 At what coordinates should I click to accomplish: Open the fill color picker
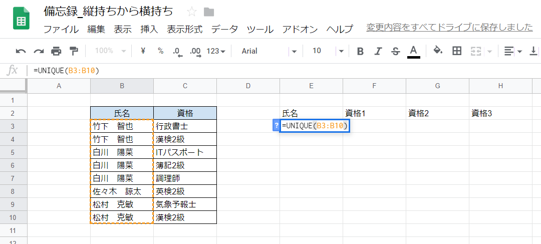pyautogui.click(x=438, y=51)
